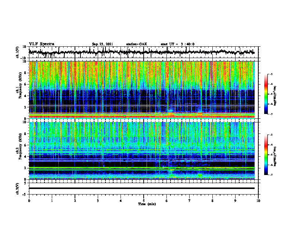
Task: Click the "-3" label on the ch.2 color bar
Action: point(271,135)
